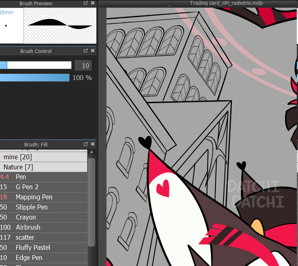Float the Brush Control panel
The width and height of the screenshot is (298, 266).
86,51
